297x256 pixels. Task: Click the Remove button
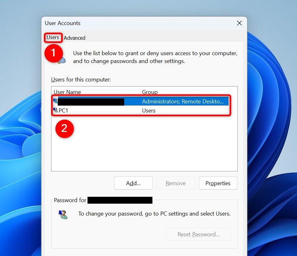(x=175, y=183)
